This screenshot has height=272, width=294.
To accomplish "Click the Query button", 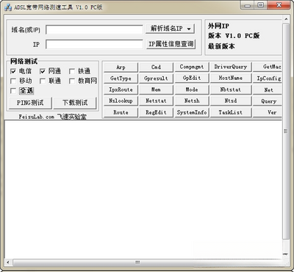I will point(267,101).
